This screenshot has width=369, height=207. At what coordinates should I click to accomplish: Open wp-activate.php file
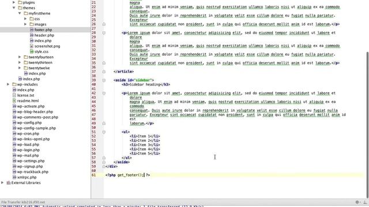point(31,106)
